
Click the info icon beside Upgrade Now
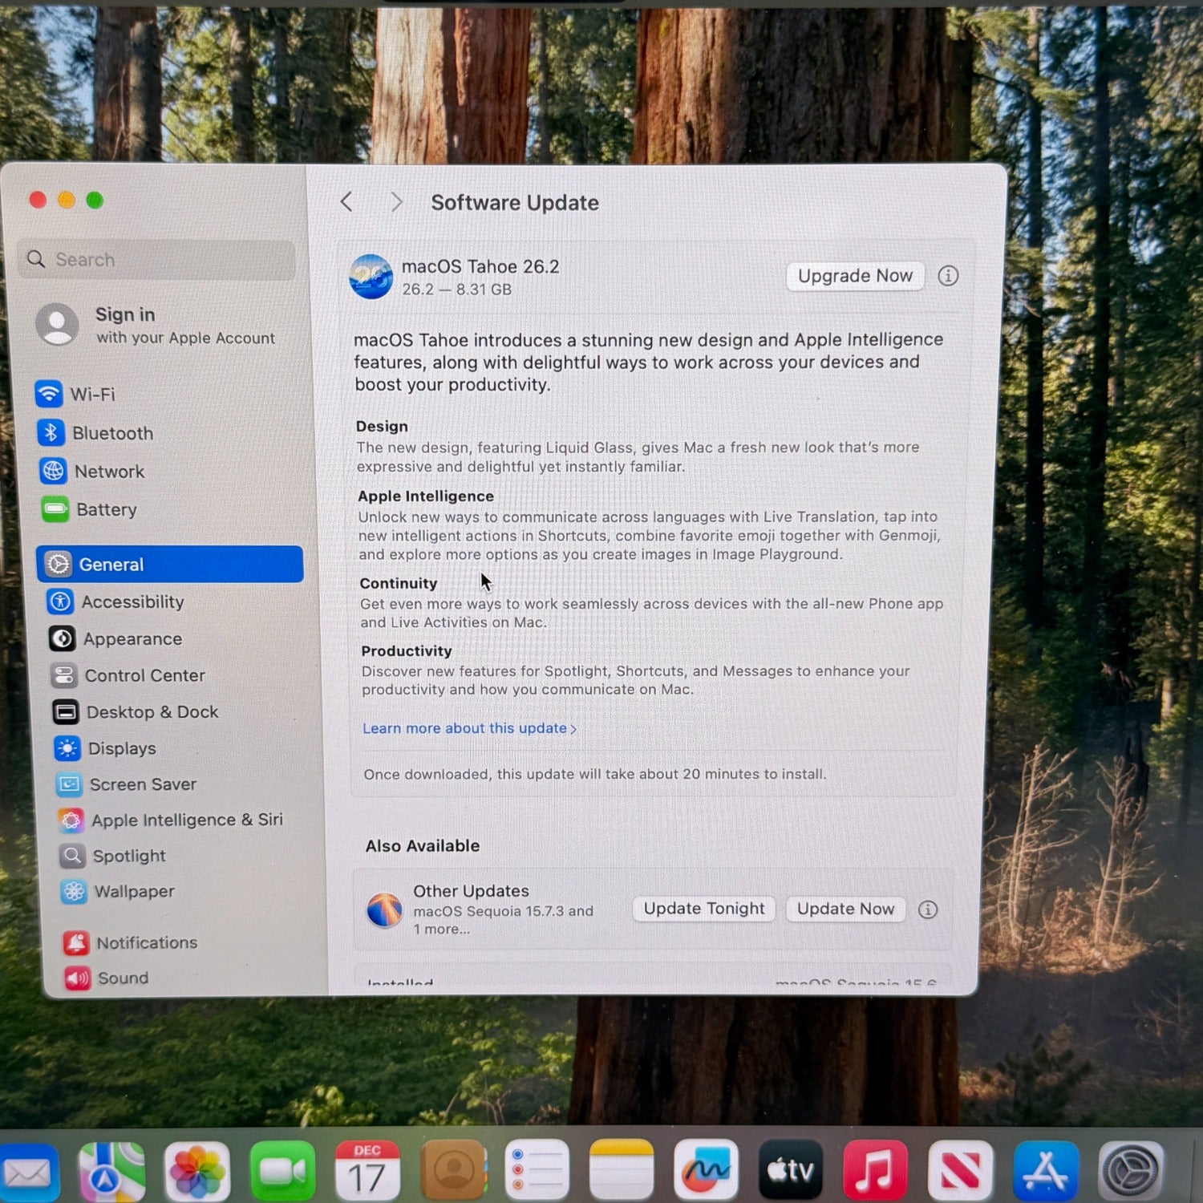point(948,276)
